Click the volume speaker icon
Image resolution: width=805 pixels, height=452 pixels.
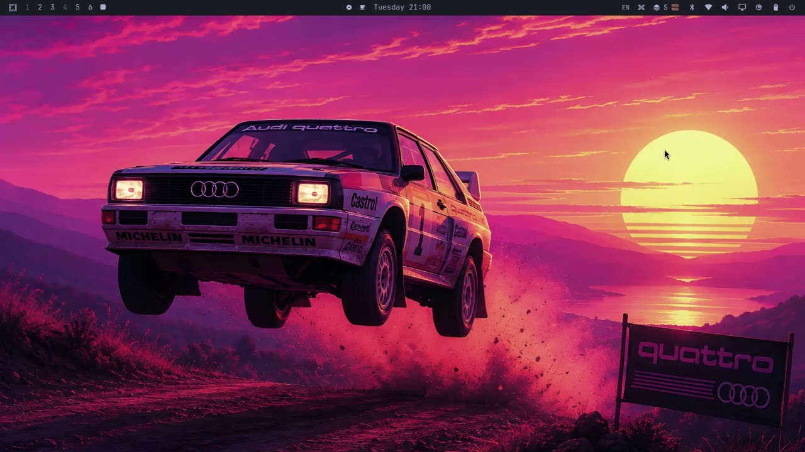coord(725,8)
